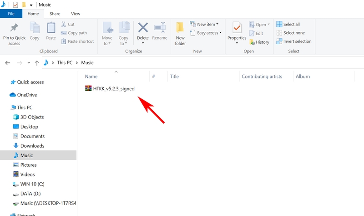Click the Open button in ribbon
Image resolution: width=364 pixels, height=216 pixels.
tap(258, 25)
